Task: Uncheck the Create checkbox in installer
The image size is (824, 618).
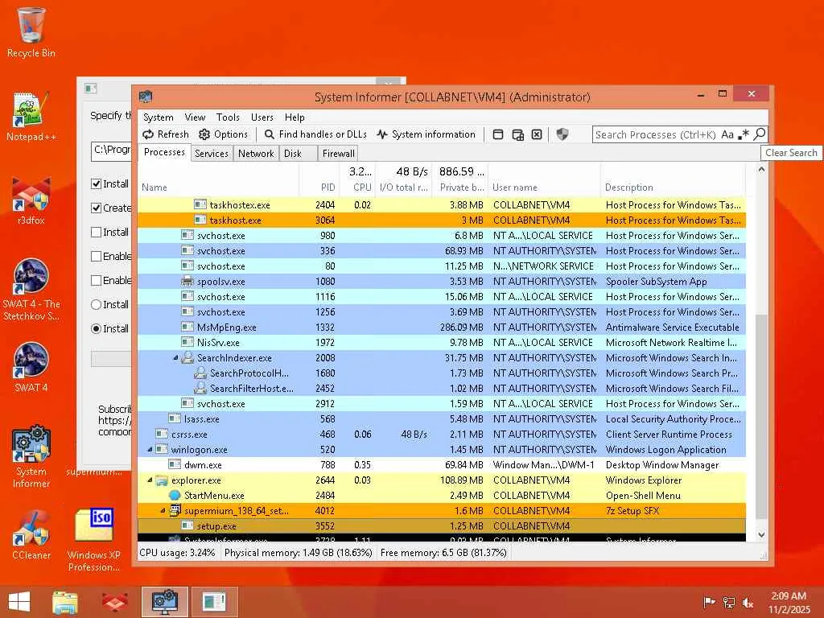Action: (97, 208)
